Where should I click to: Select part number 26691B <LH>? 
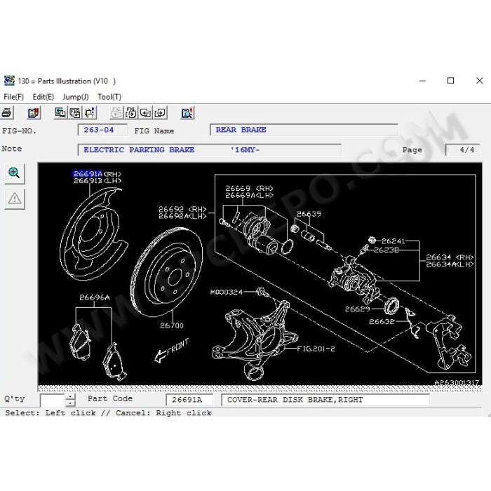tap(97, 181)
